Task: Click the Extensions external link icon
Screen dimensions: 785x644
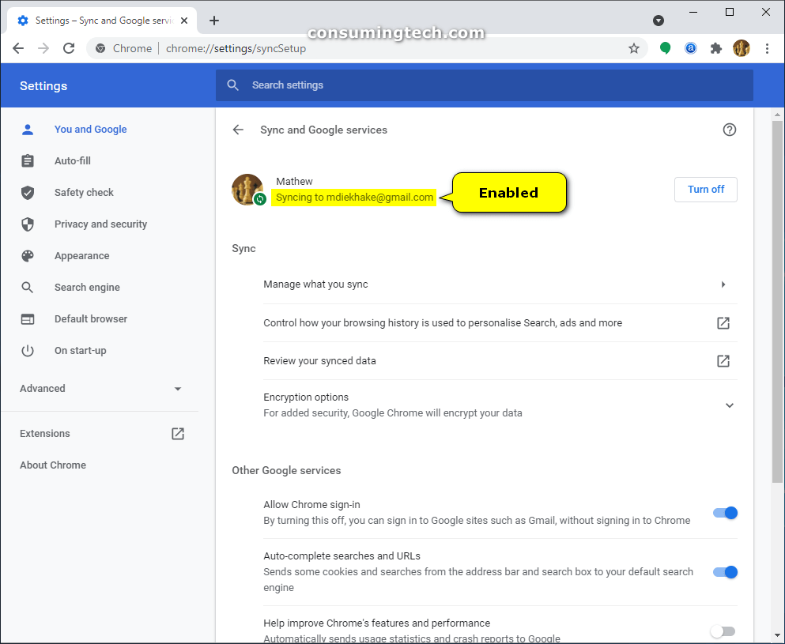Action: pos(178,433)
